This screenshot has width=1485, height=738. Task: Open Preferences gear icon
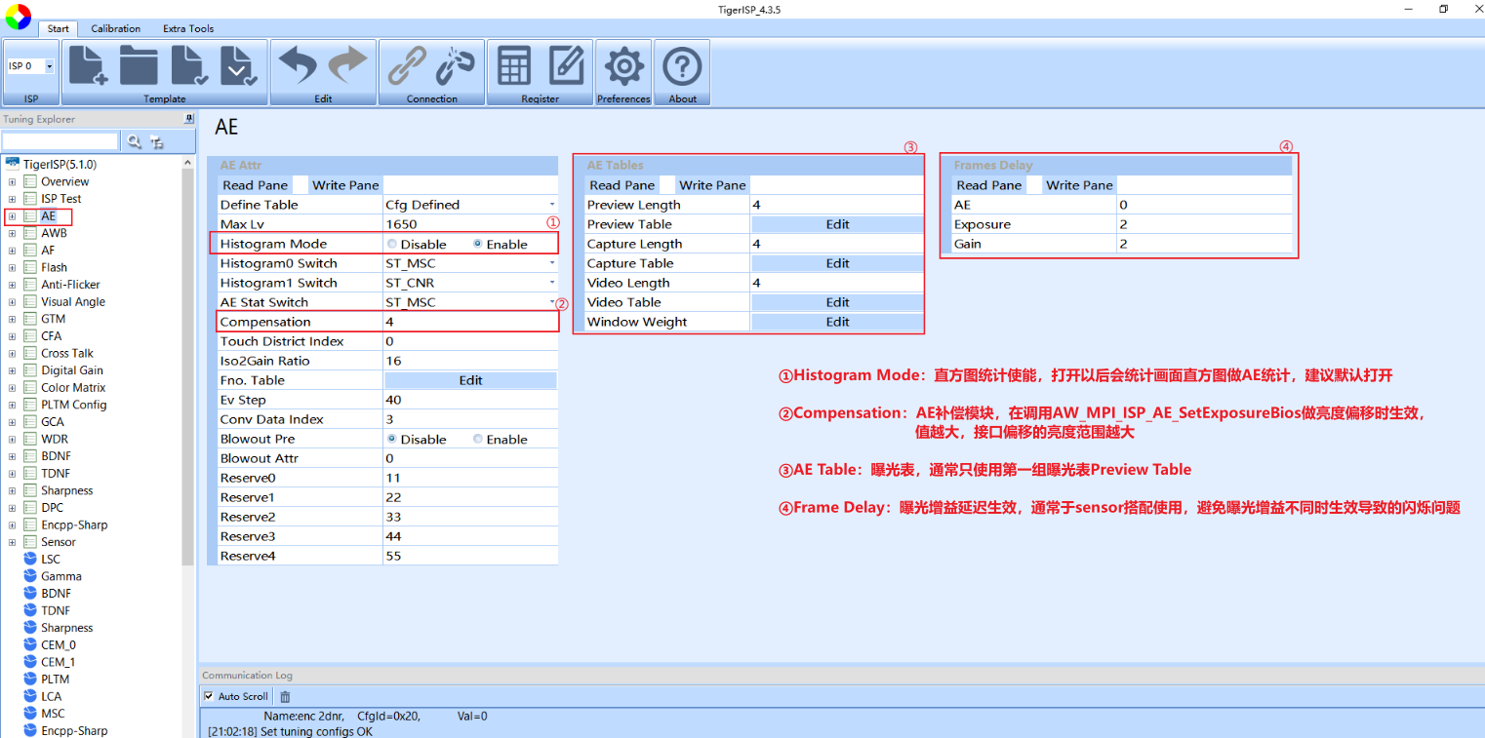pyautogui.click(x=623, y=66)
